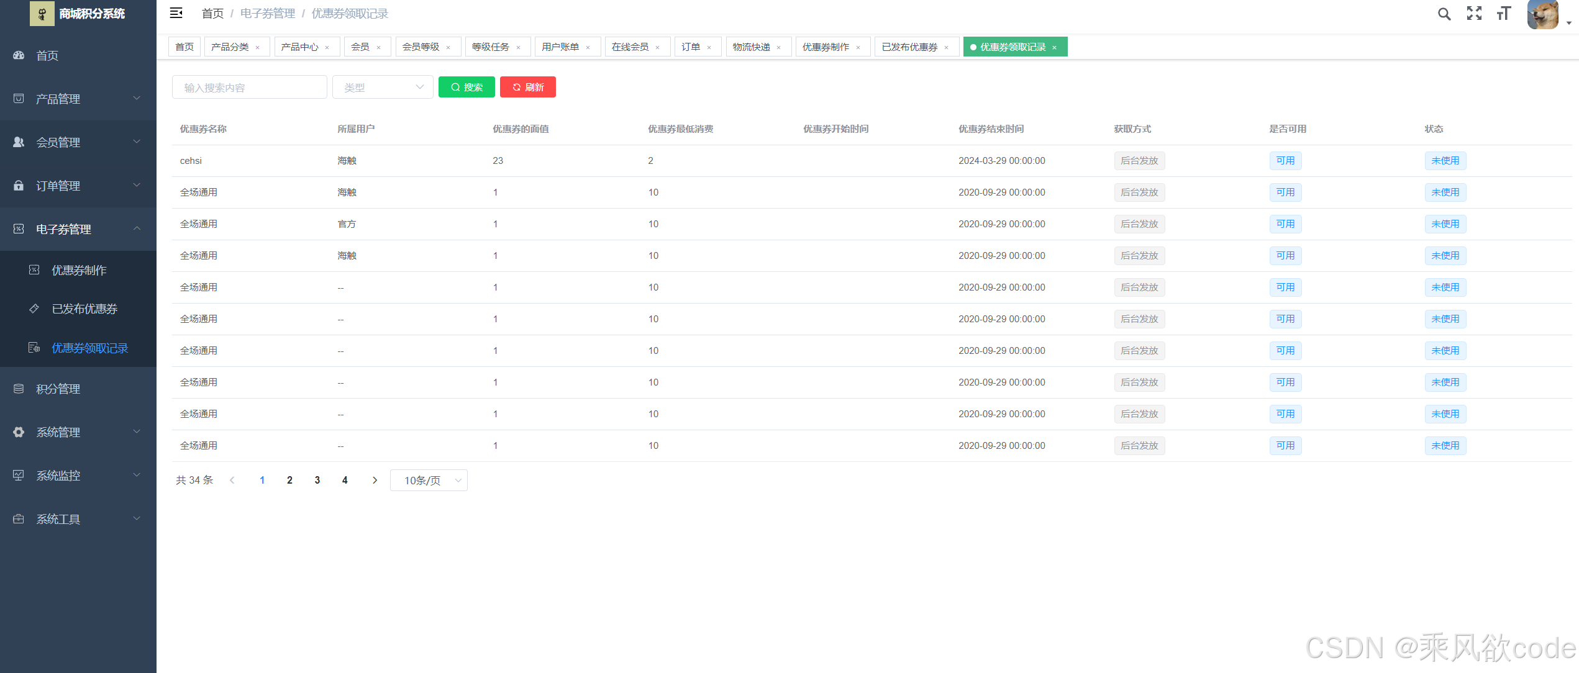Click the green 搜索 button
Image resolution: width=1579 pixels, height=673 pixels.
[x=466, y=88]
